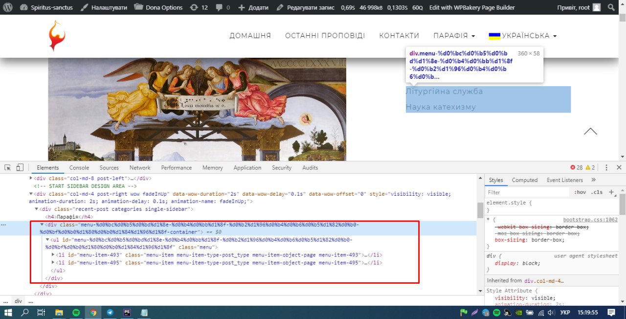Close the DevTools panel
The width and height of the screenshot is (626, 319).
[x=619, y=167]
